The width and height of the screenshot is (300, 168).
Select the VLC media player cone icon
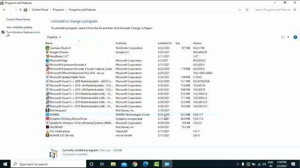pyautogui.click(x=47, y=131)
